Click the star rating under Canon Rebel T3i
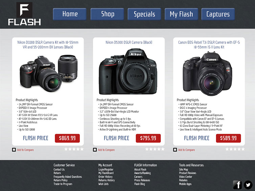 tap(235, 149)
